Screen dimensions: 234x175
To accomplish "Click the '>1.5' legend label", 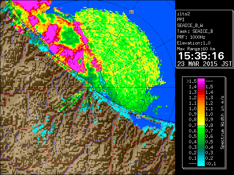I will tap(192, 81).
